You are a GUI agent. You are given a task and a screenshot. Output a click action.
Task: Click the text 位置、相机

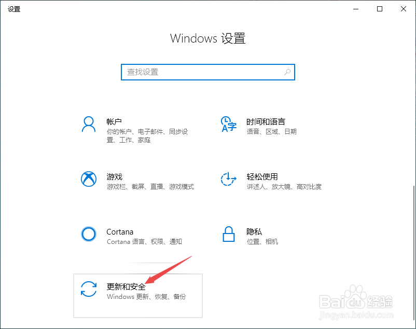(x=262, y=242)
